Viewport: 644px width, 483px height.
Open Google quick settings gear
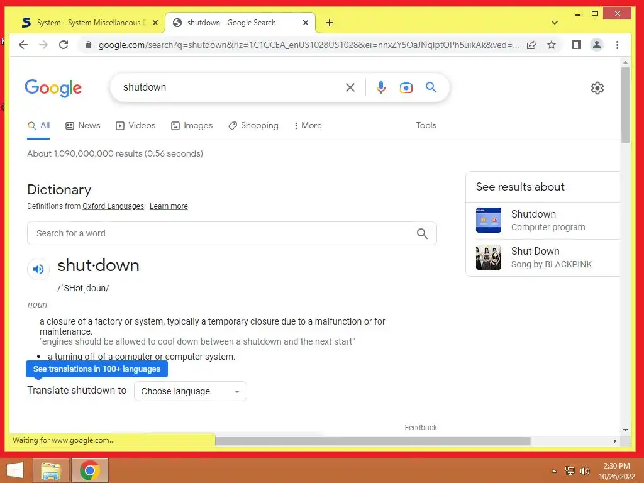597,88
